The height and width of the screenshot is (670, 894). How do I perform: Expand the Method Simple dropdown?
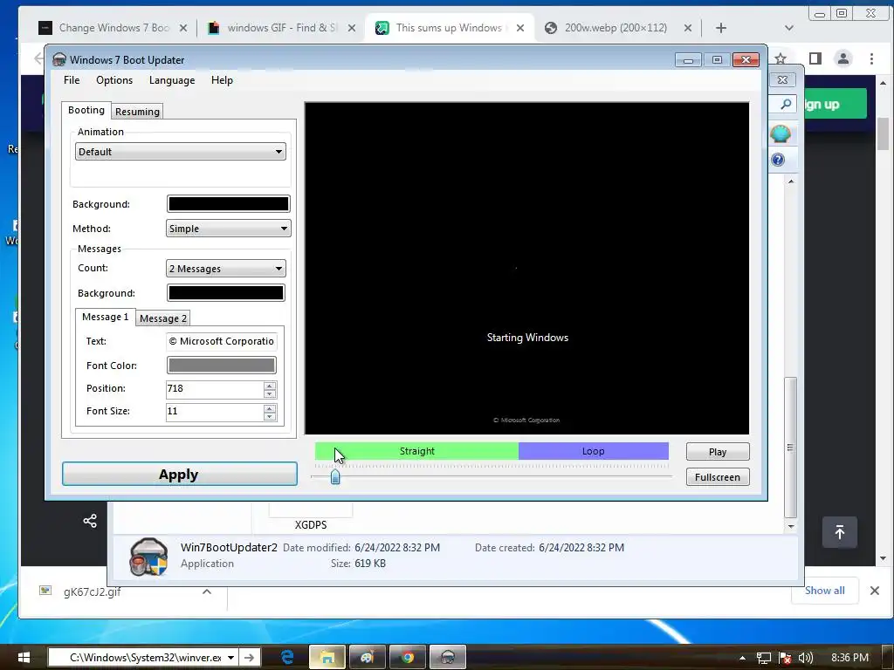[228, 229]
